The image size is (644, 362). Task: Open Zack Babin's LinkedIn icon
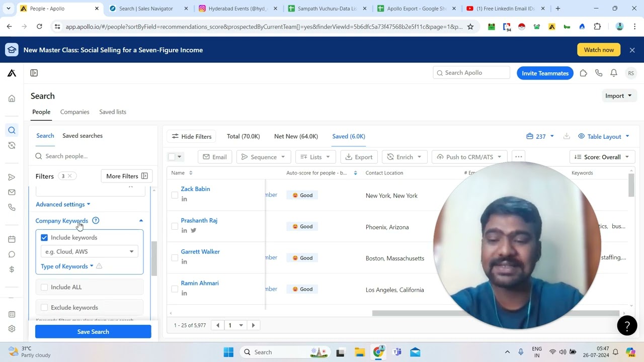tap(184, 199)
